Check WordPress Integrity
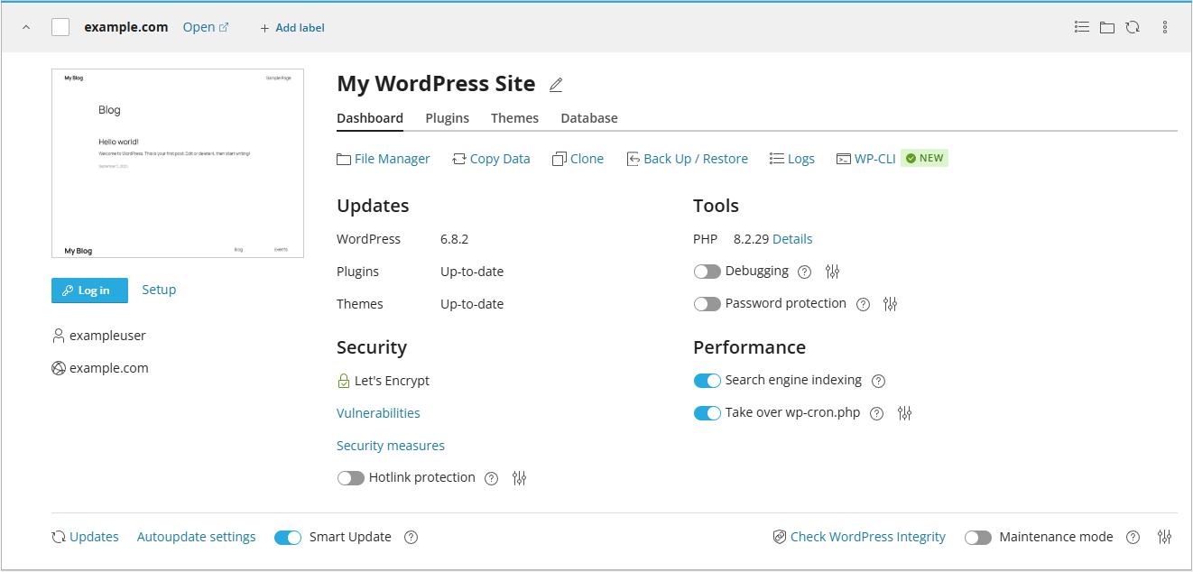 coord(859,537)
